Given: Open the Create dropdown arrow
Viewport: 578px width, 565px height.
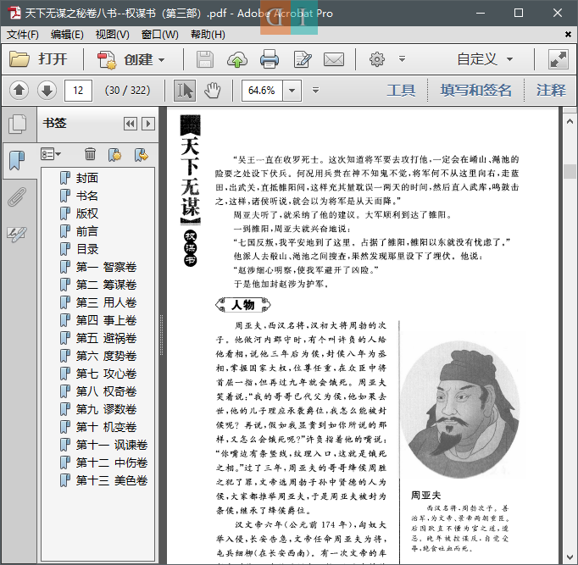Looking at the screenshot, I should [161, 59].
